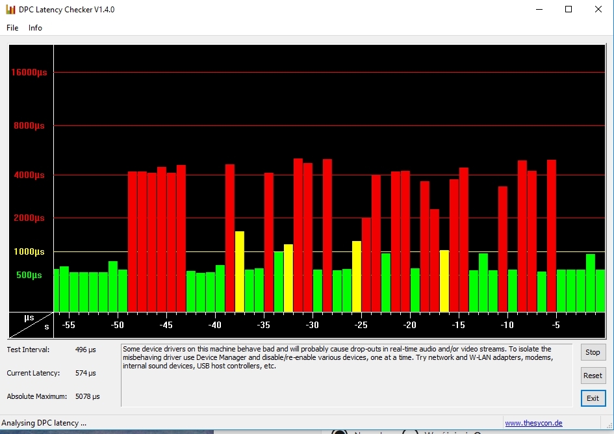The height and width of the screenshot is (434, 614).
Task: Open the www.thesycon.de link
Action: (x=533, y=423)
